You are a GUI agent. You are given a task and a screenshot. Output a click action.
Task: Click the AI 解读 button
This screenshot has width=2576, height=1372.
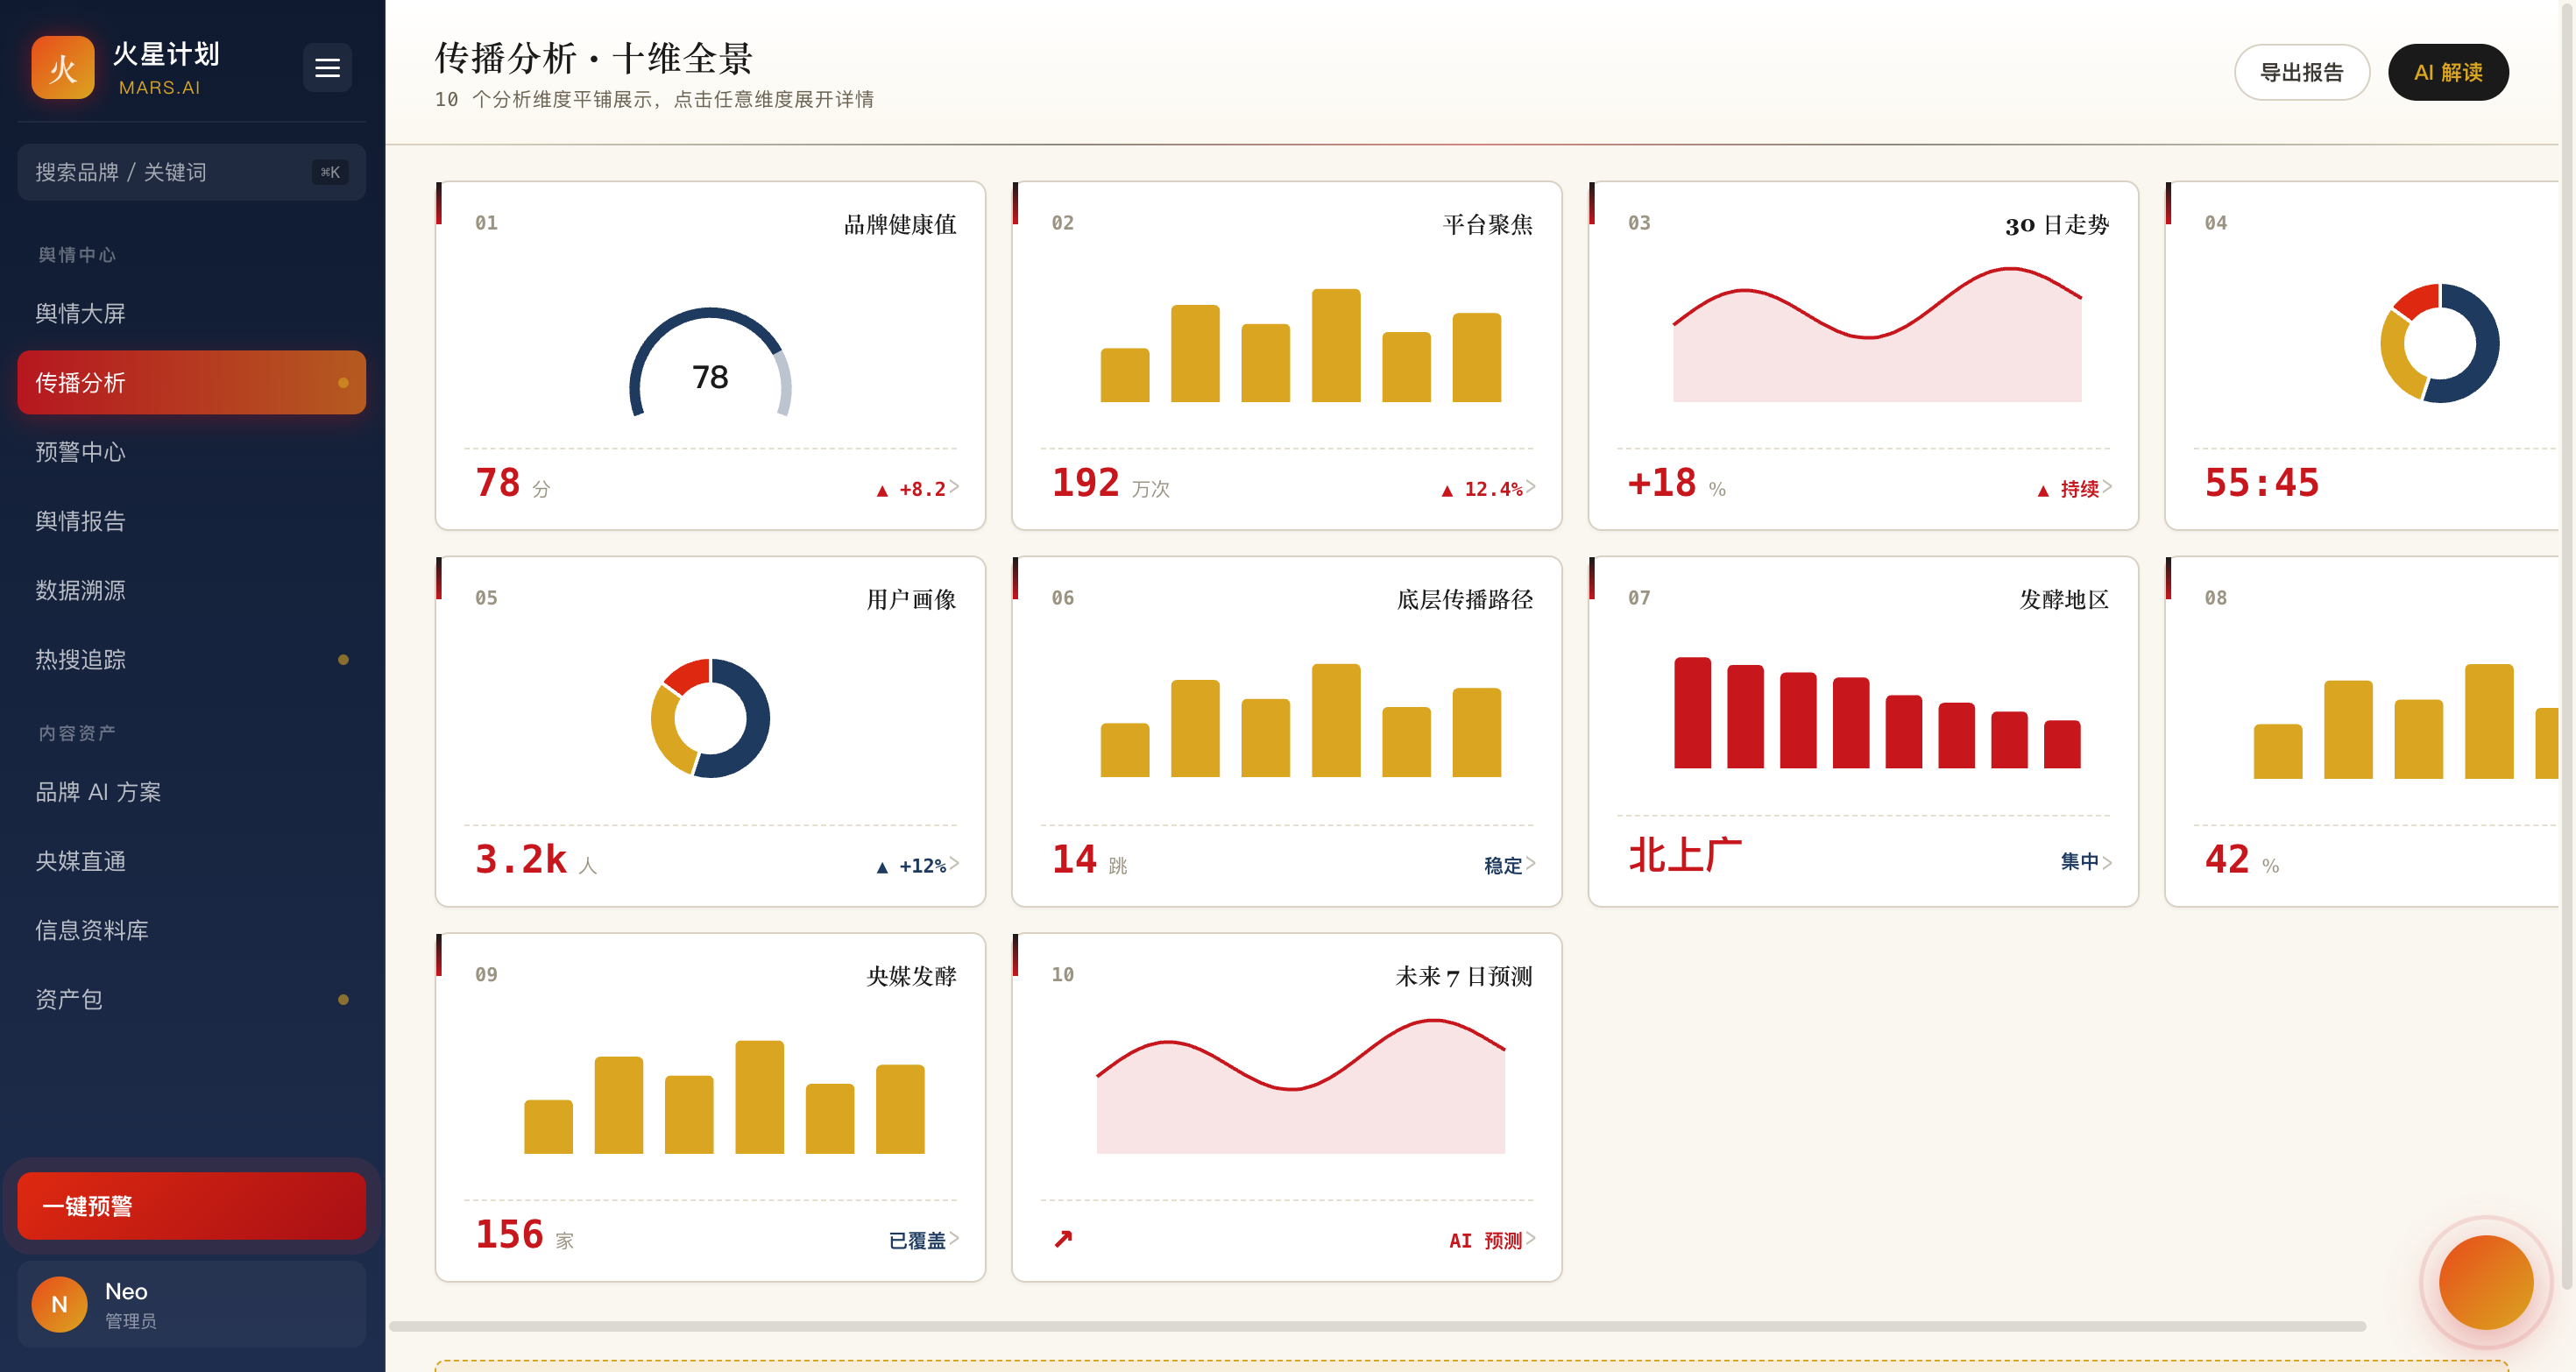pos(2447,72)
